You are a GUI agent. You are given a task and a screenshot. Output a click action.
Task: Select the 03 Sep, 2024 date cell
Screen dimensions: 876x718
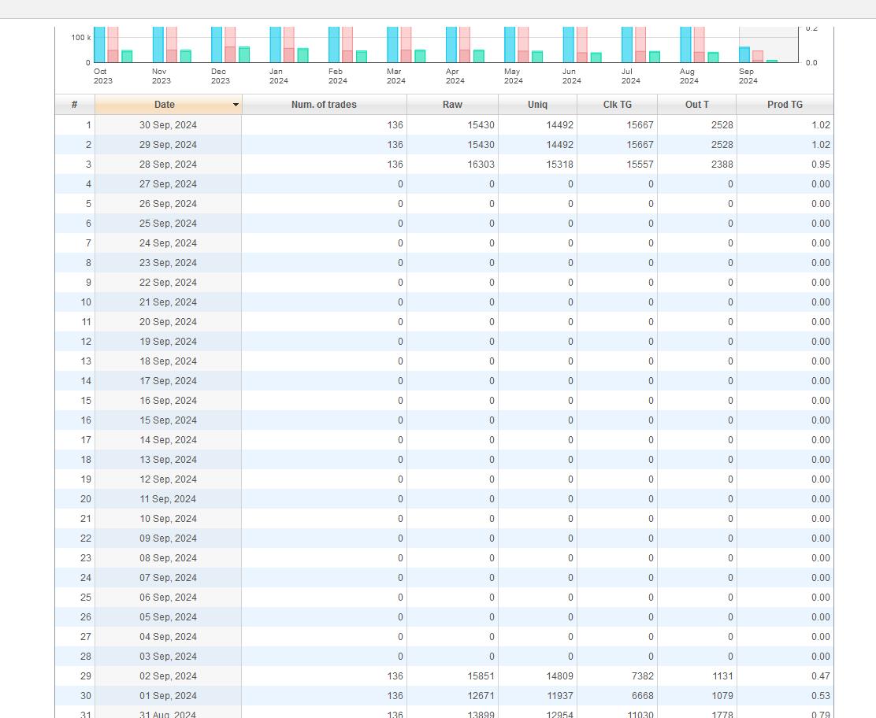point(168,657)
